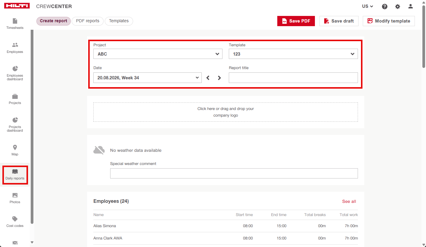Go to Employees dashboard pie-chart icon
The width and height of the screenshot is (426, 247).
pos(15,69)
